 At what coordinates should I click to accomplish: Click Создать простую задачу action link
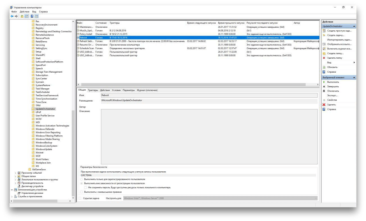(339, 31)
